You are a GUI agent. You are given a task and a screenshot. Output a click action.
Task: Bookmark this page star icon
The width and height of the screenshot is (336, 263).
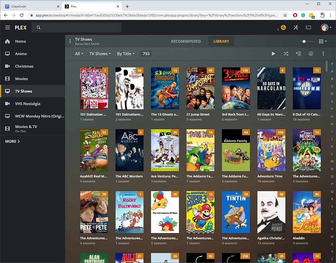[285, 15]
